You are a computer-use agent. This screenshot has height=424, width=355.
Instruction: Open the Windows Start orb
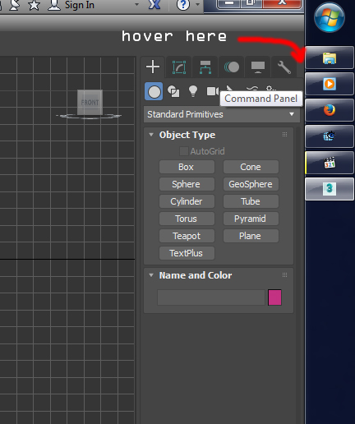coord(330,17)
